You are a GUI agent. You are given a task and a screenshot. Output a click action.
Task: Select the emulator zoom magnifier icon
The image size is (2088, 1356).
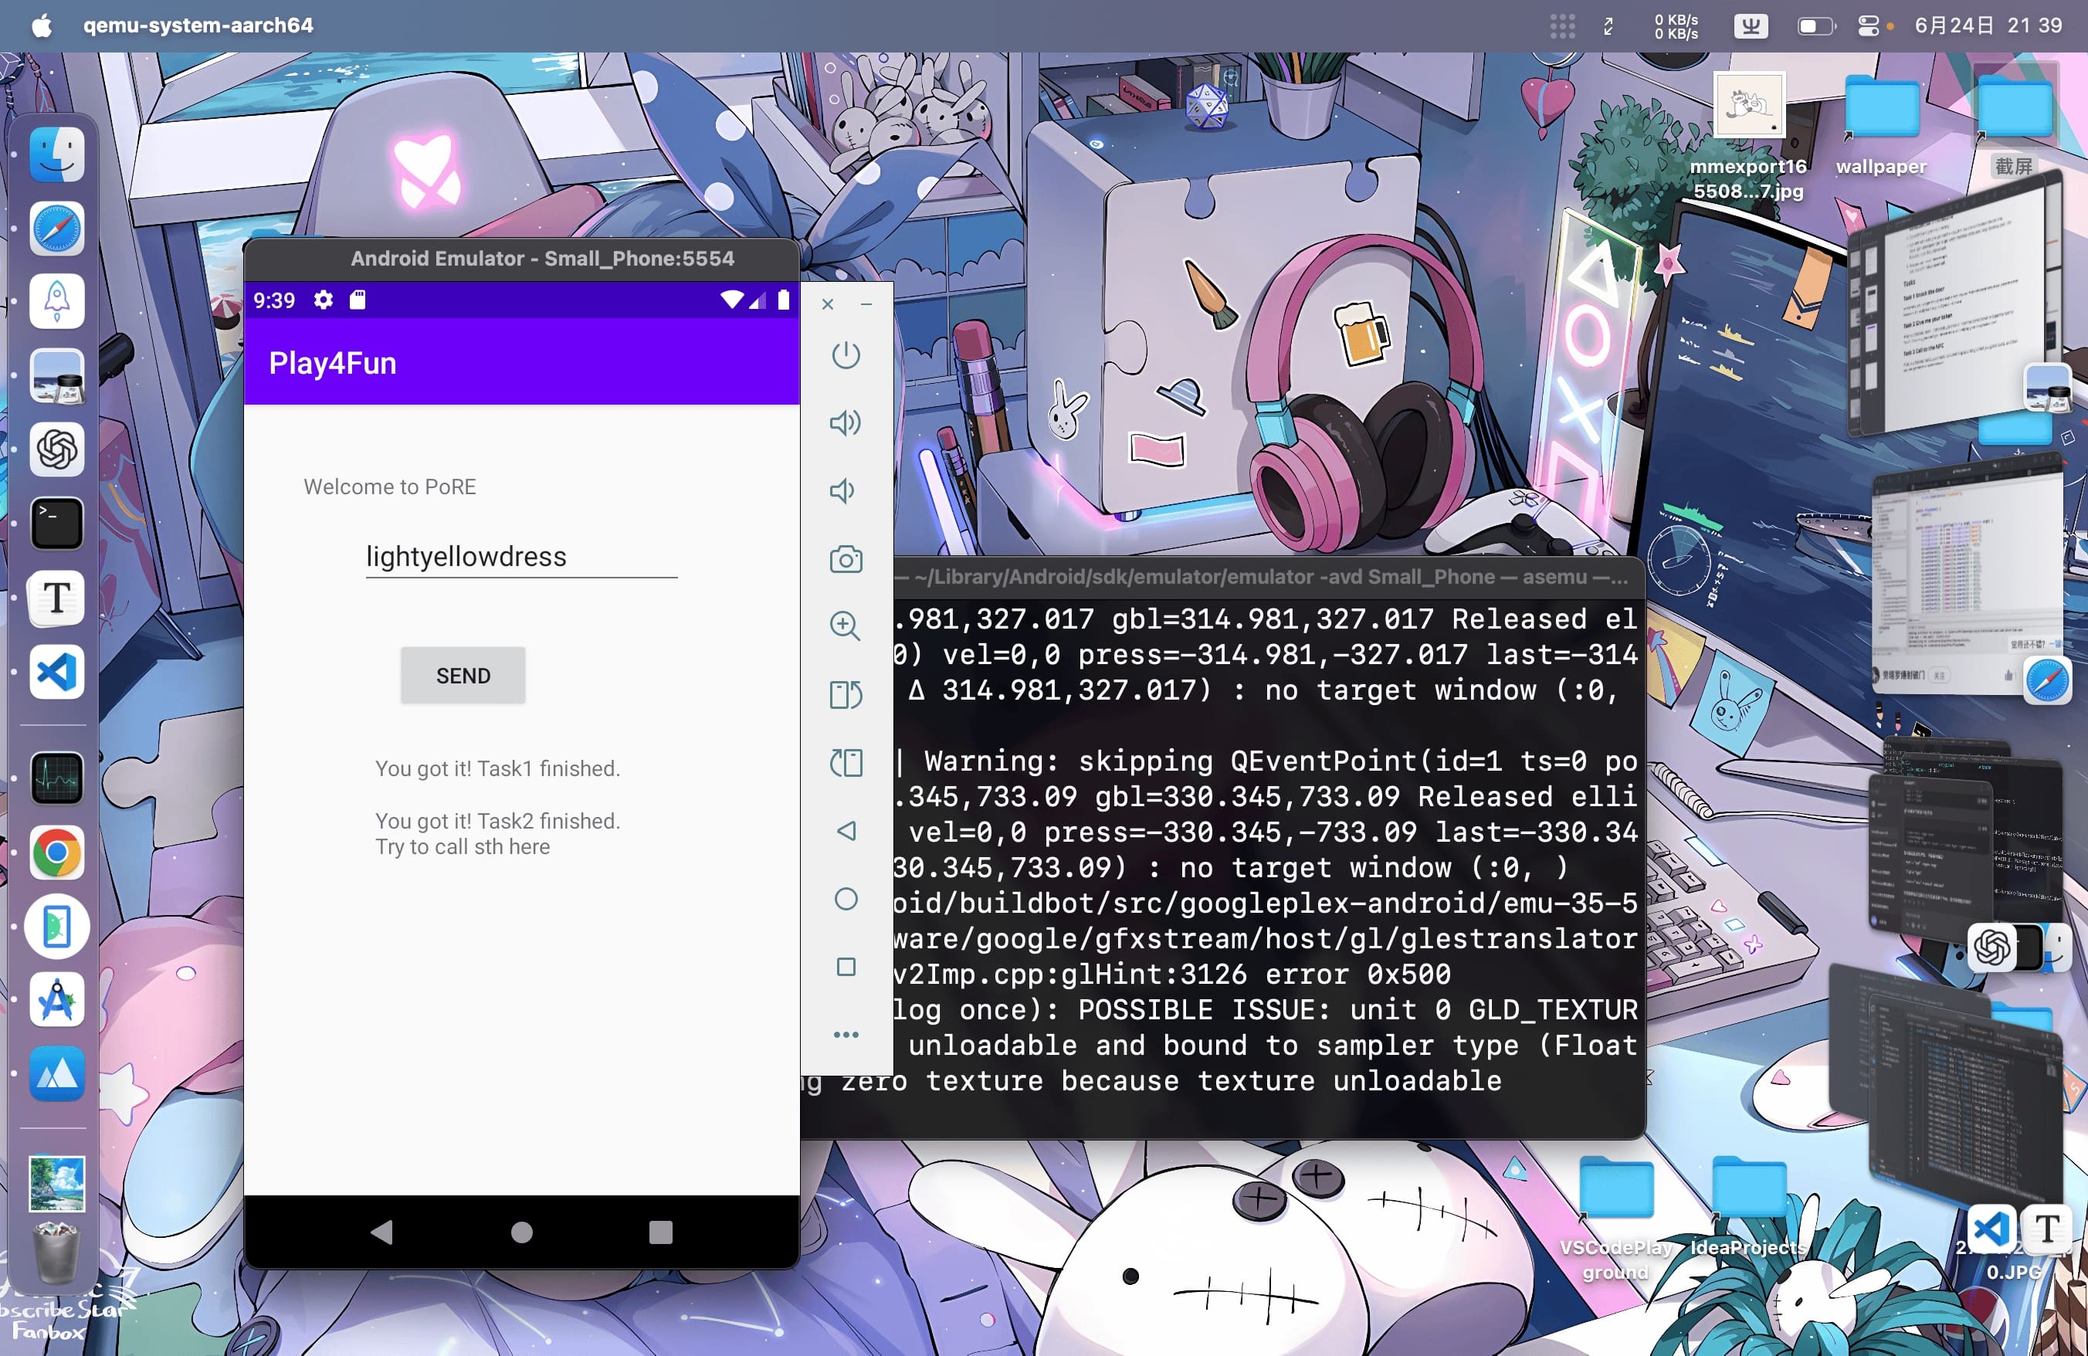coord(845,626)
